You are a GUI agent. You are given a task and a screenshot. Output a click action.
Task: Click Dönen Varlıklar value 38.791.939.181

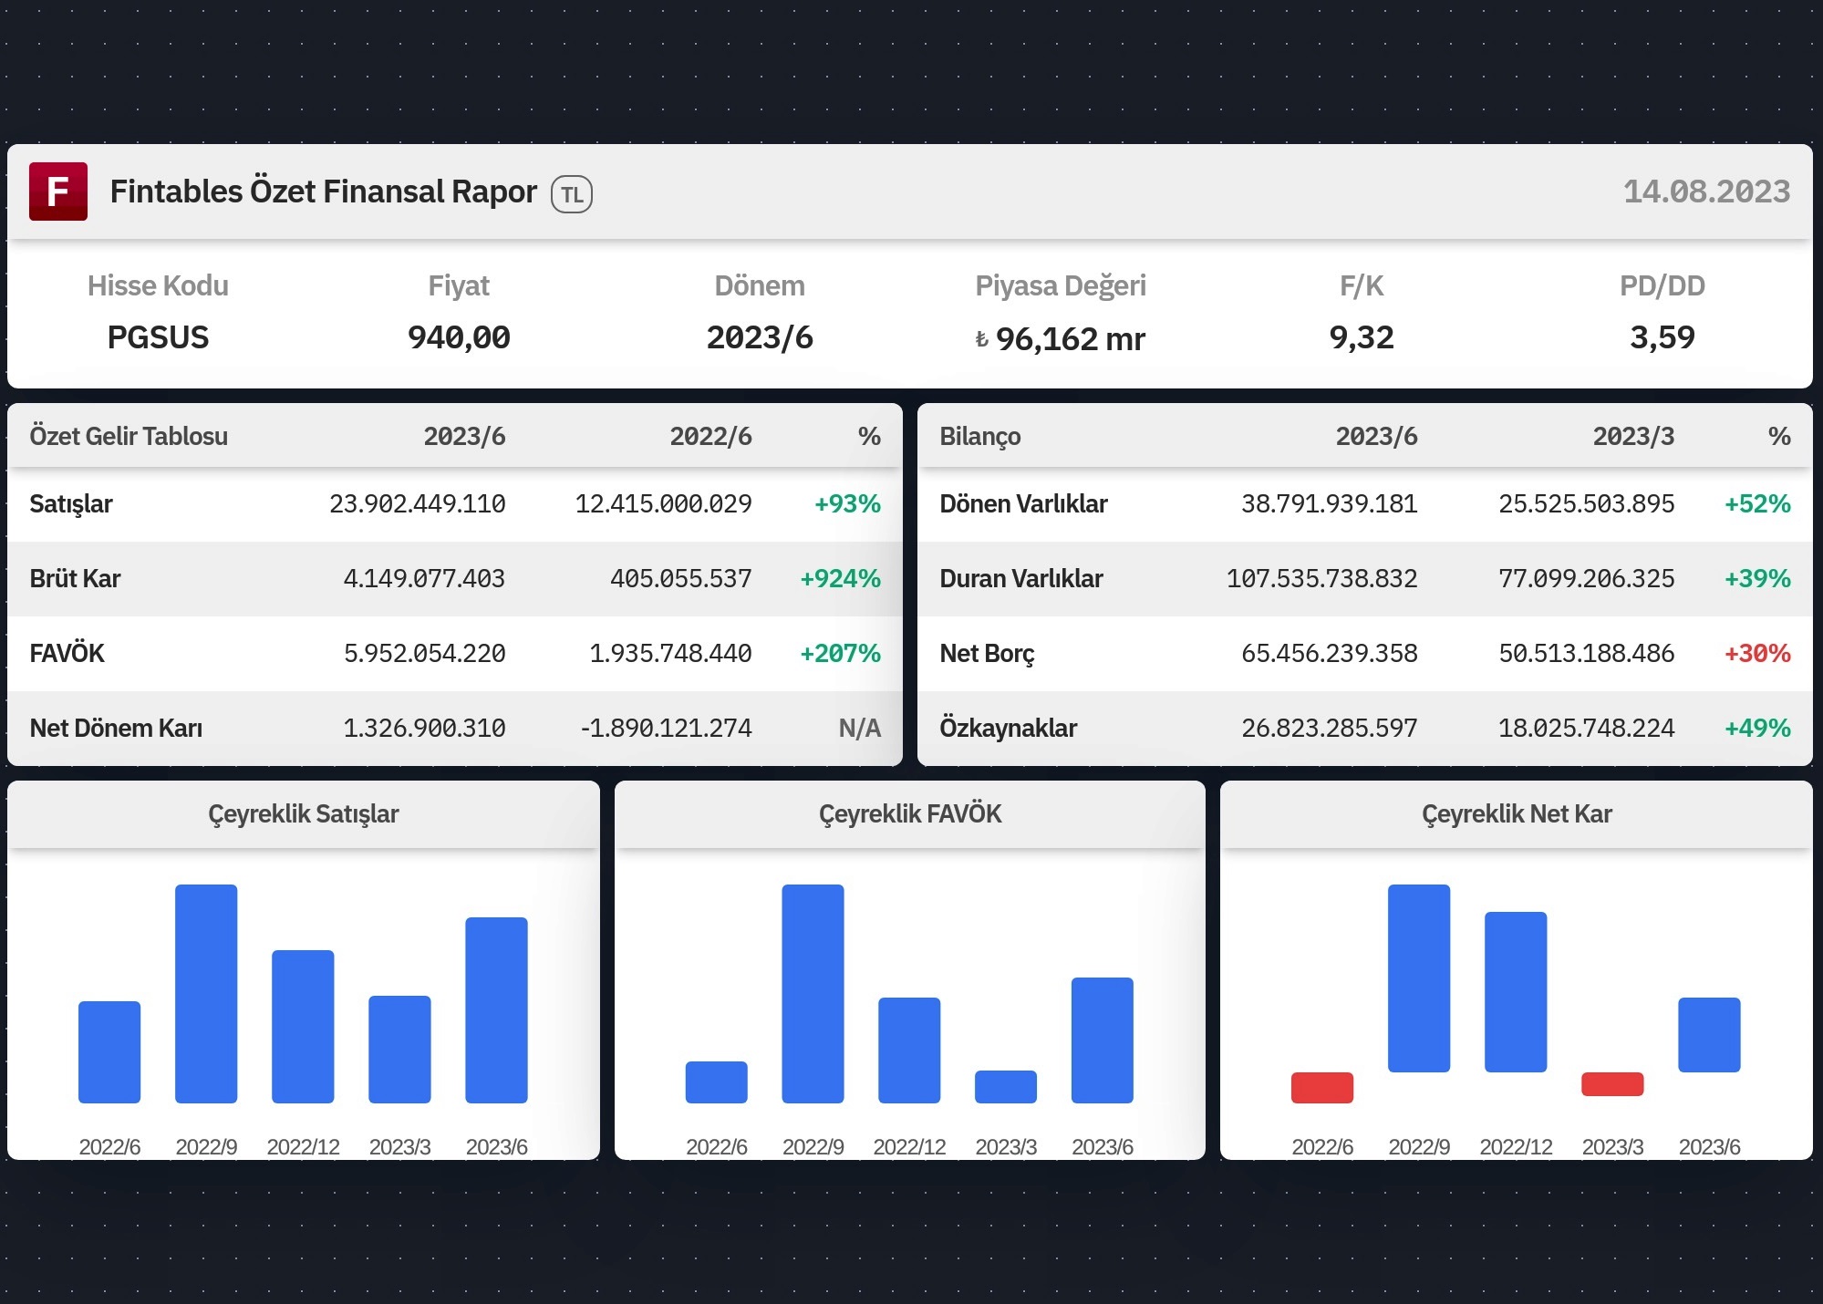pos(1330,503)
